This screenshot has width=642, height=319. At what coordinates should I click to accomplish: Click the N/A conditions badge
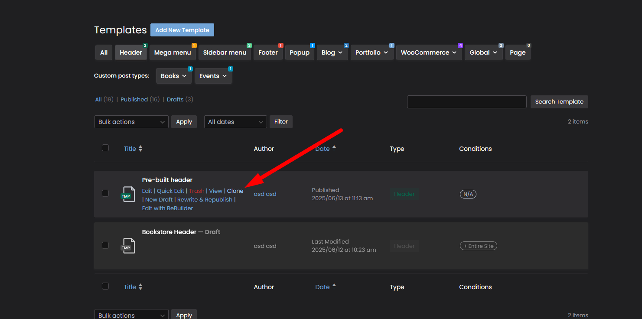[468, 194]
